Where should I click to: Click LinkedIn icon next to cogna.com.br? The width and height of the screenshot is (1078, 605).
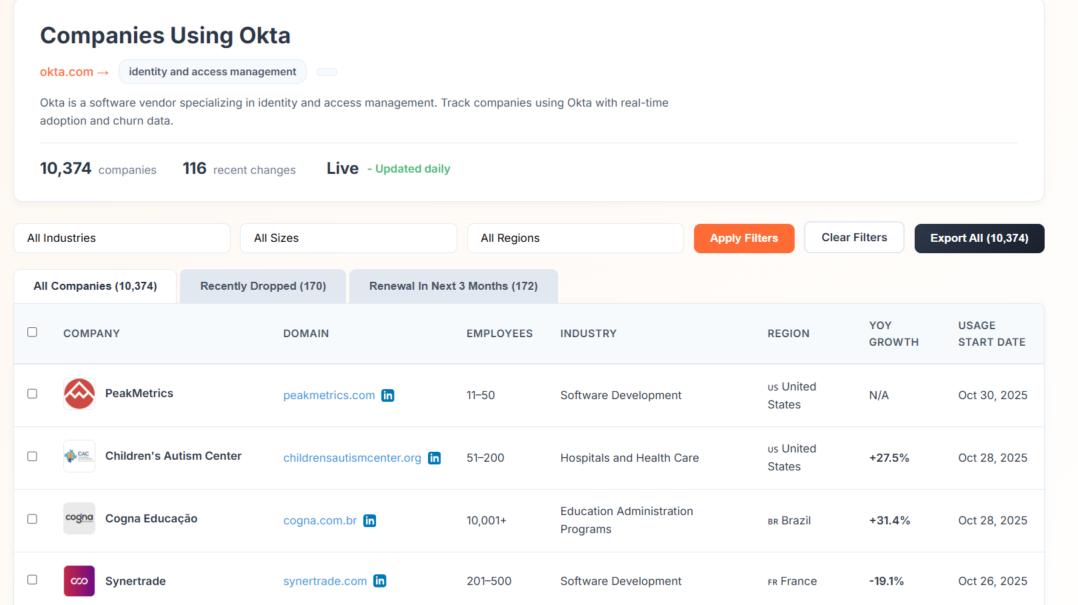pyautogui.click(x=369, y=521)
